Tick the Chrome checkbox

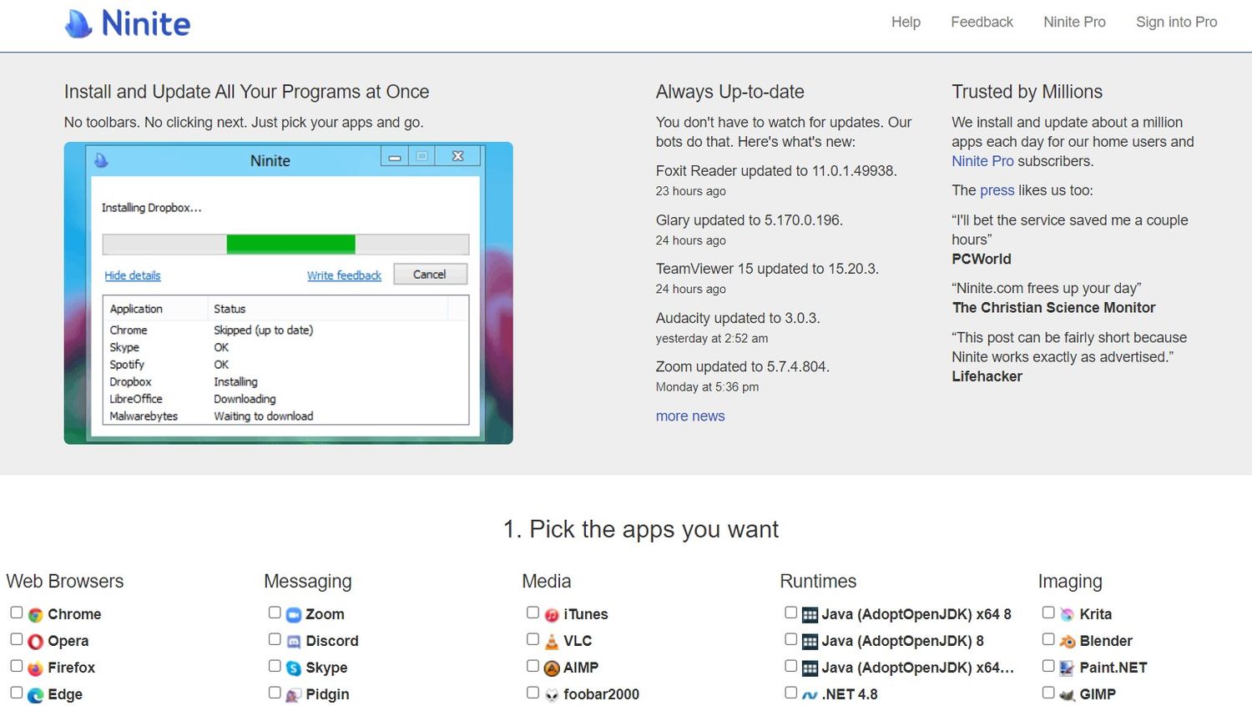16,613
